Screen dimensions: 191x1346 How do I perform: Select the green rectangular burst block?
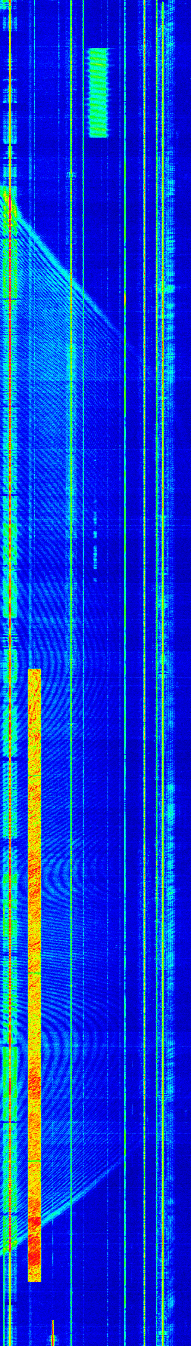point(98,93)
